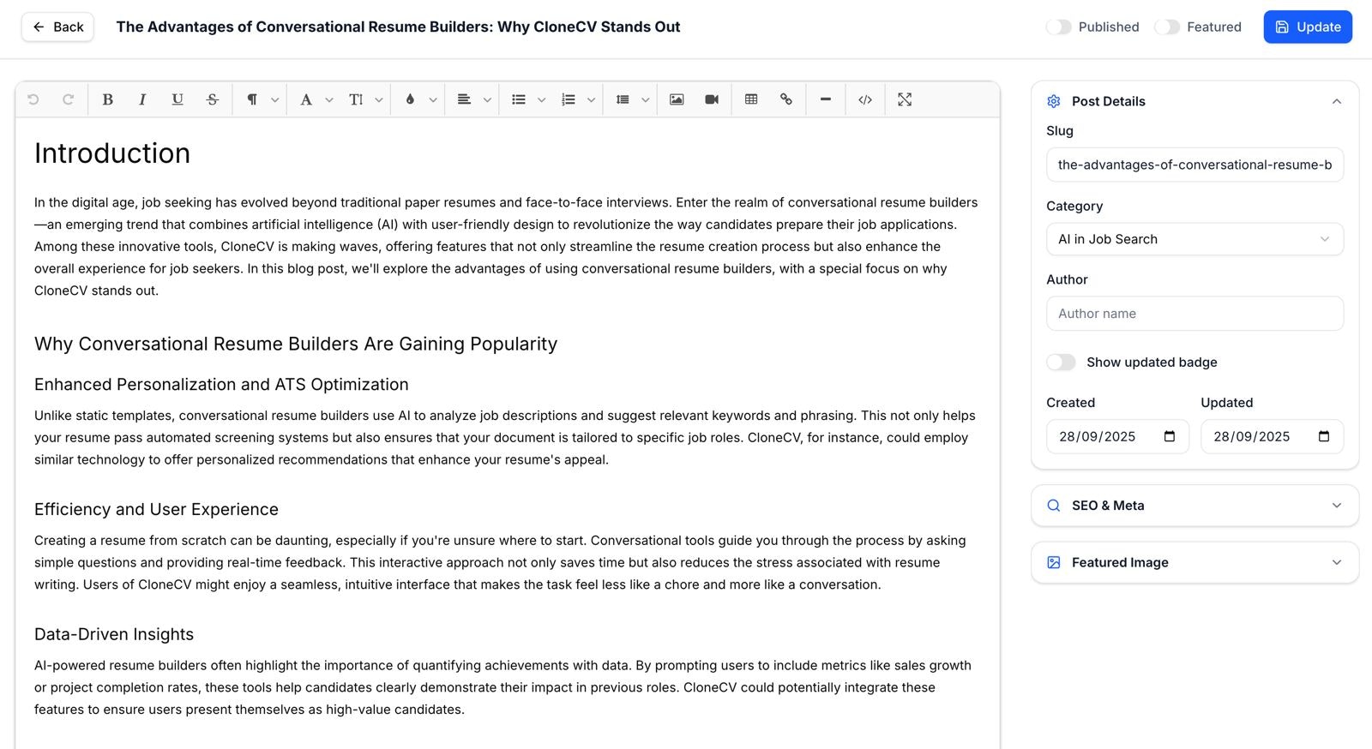1372x749 pixels.
Task: Click the Back button
Action: (x=57, y=27)
